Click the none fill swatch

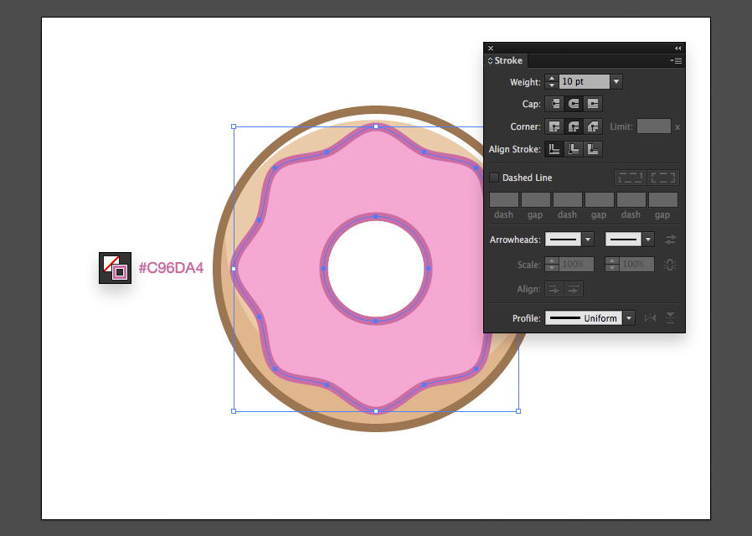[x=111, y=264]
